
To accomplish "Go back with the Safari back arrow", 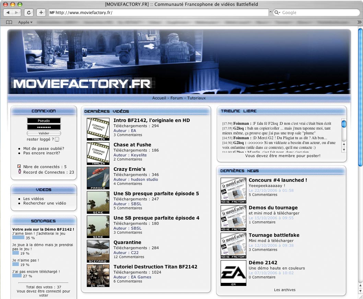I will tap(8, 12).
